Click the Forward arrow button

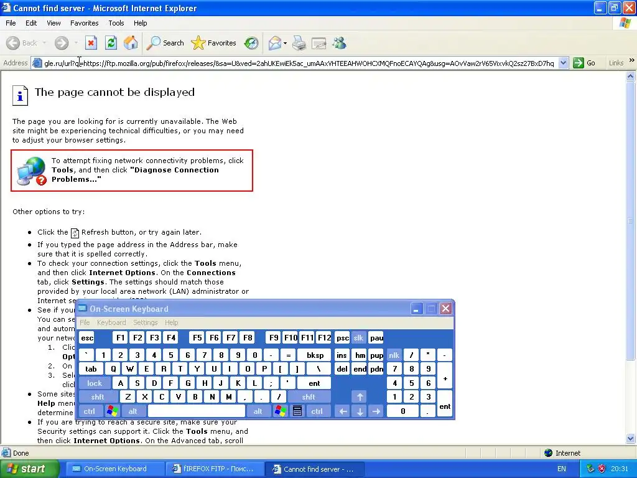pyautogui.click(x=62, y=43)
